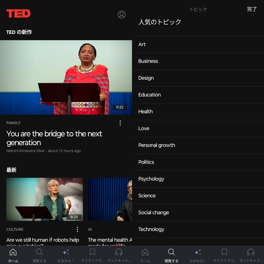Click the 9:22 duration badge
The image size is (264, 264).
click(x=120, y=107)
